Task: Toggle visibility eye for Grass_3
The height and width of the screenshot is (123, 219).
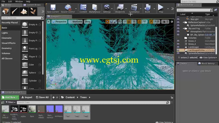Action: 178,41
